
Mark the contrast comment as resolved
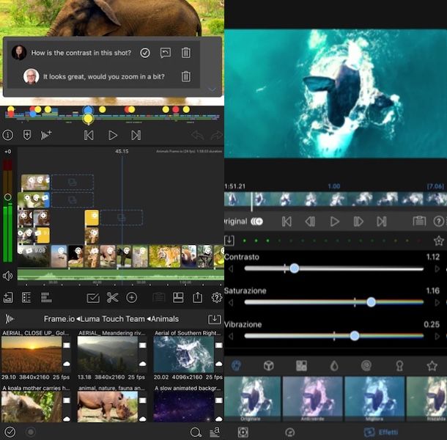[x=145, y=53]
